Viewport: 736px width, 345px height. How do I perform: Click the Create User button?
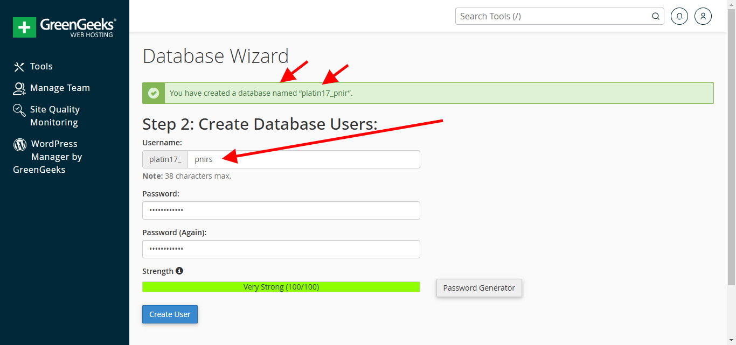click(x=170, y=314)
